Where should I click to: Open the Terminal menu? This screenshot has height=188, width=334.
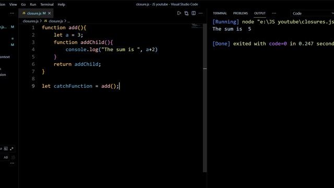47,4
